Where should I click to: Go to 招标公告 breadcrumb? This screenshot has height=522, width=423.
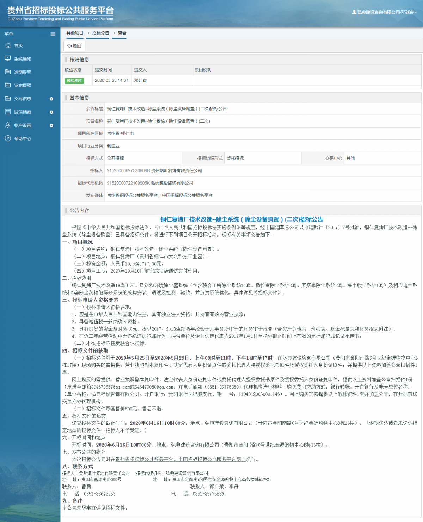tap(100, 33)
